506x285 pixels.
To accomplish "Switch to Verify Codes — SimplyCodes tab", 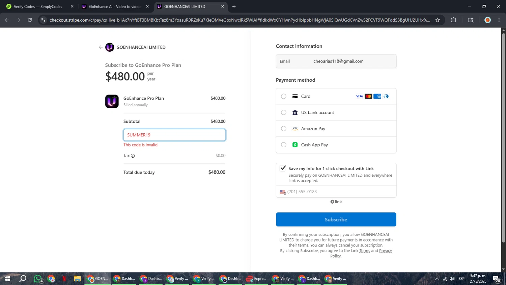I will (x=38, y=6).
